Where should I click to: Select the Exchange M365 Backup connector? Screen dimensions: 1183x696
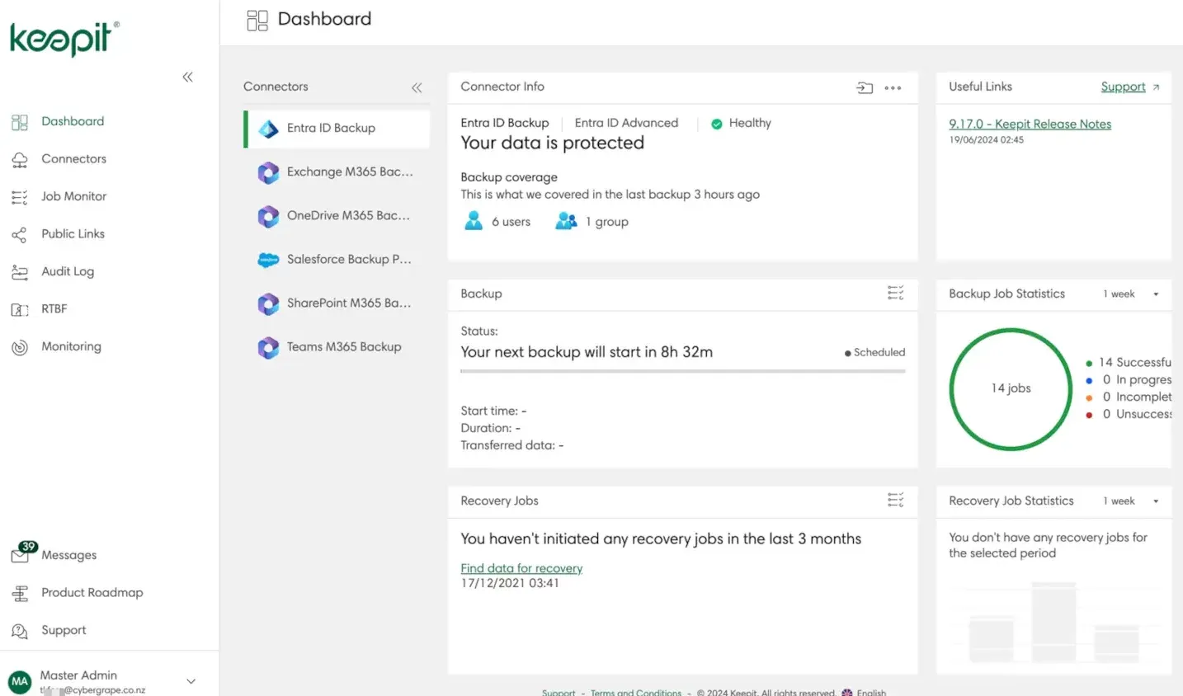[337, 172]
